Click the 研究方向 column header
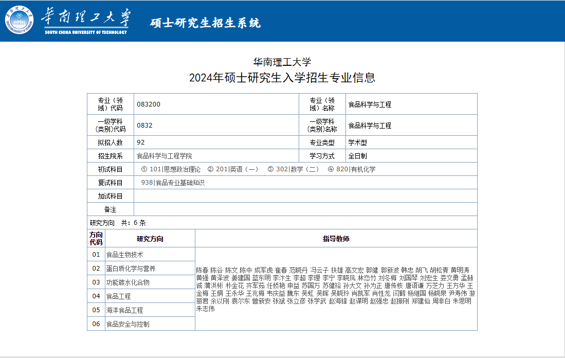The image size is (565, 358). [x=150, y=239]
